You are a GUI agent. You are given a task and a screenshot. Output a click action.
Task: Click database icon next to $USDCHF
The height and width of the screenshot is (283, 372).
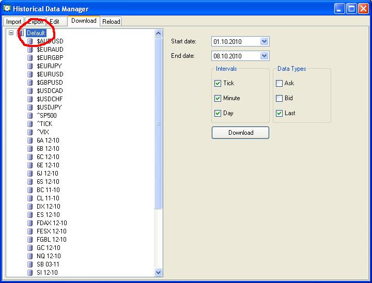point(30,99)
